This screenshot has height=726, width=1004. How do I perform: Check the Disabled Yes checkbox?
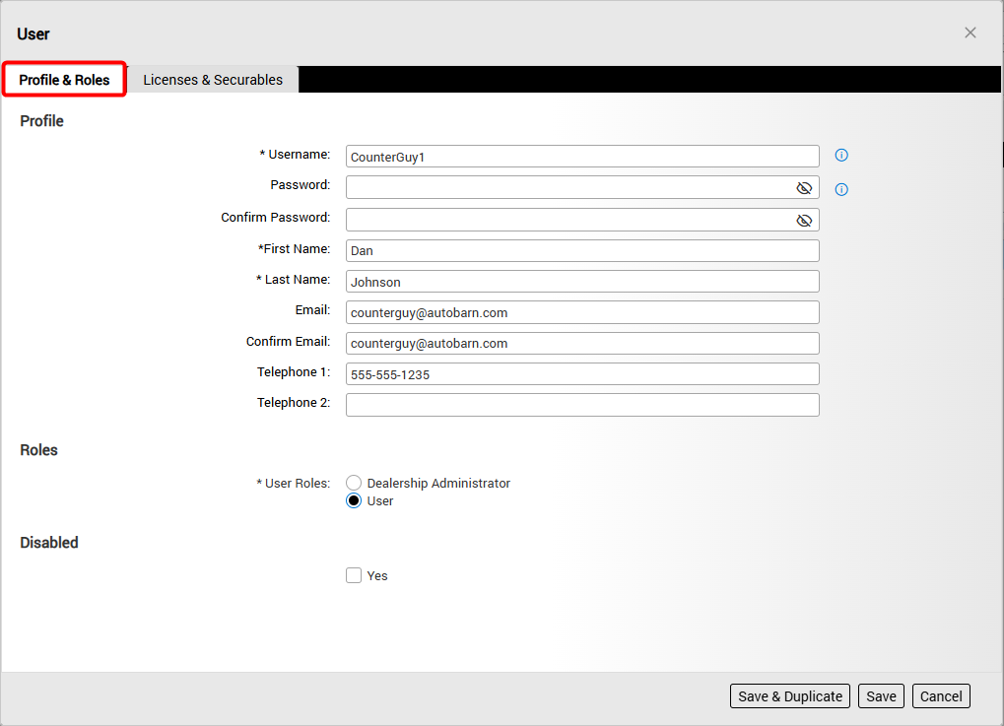click(354, 576)
